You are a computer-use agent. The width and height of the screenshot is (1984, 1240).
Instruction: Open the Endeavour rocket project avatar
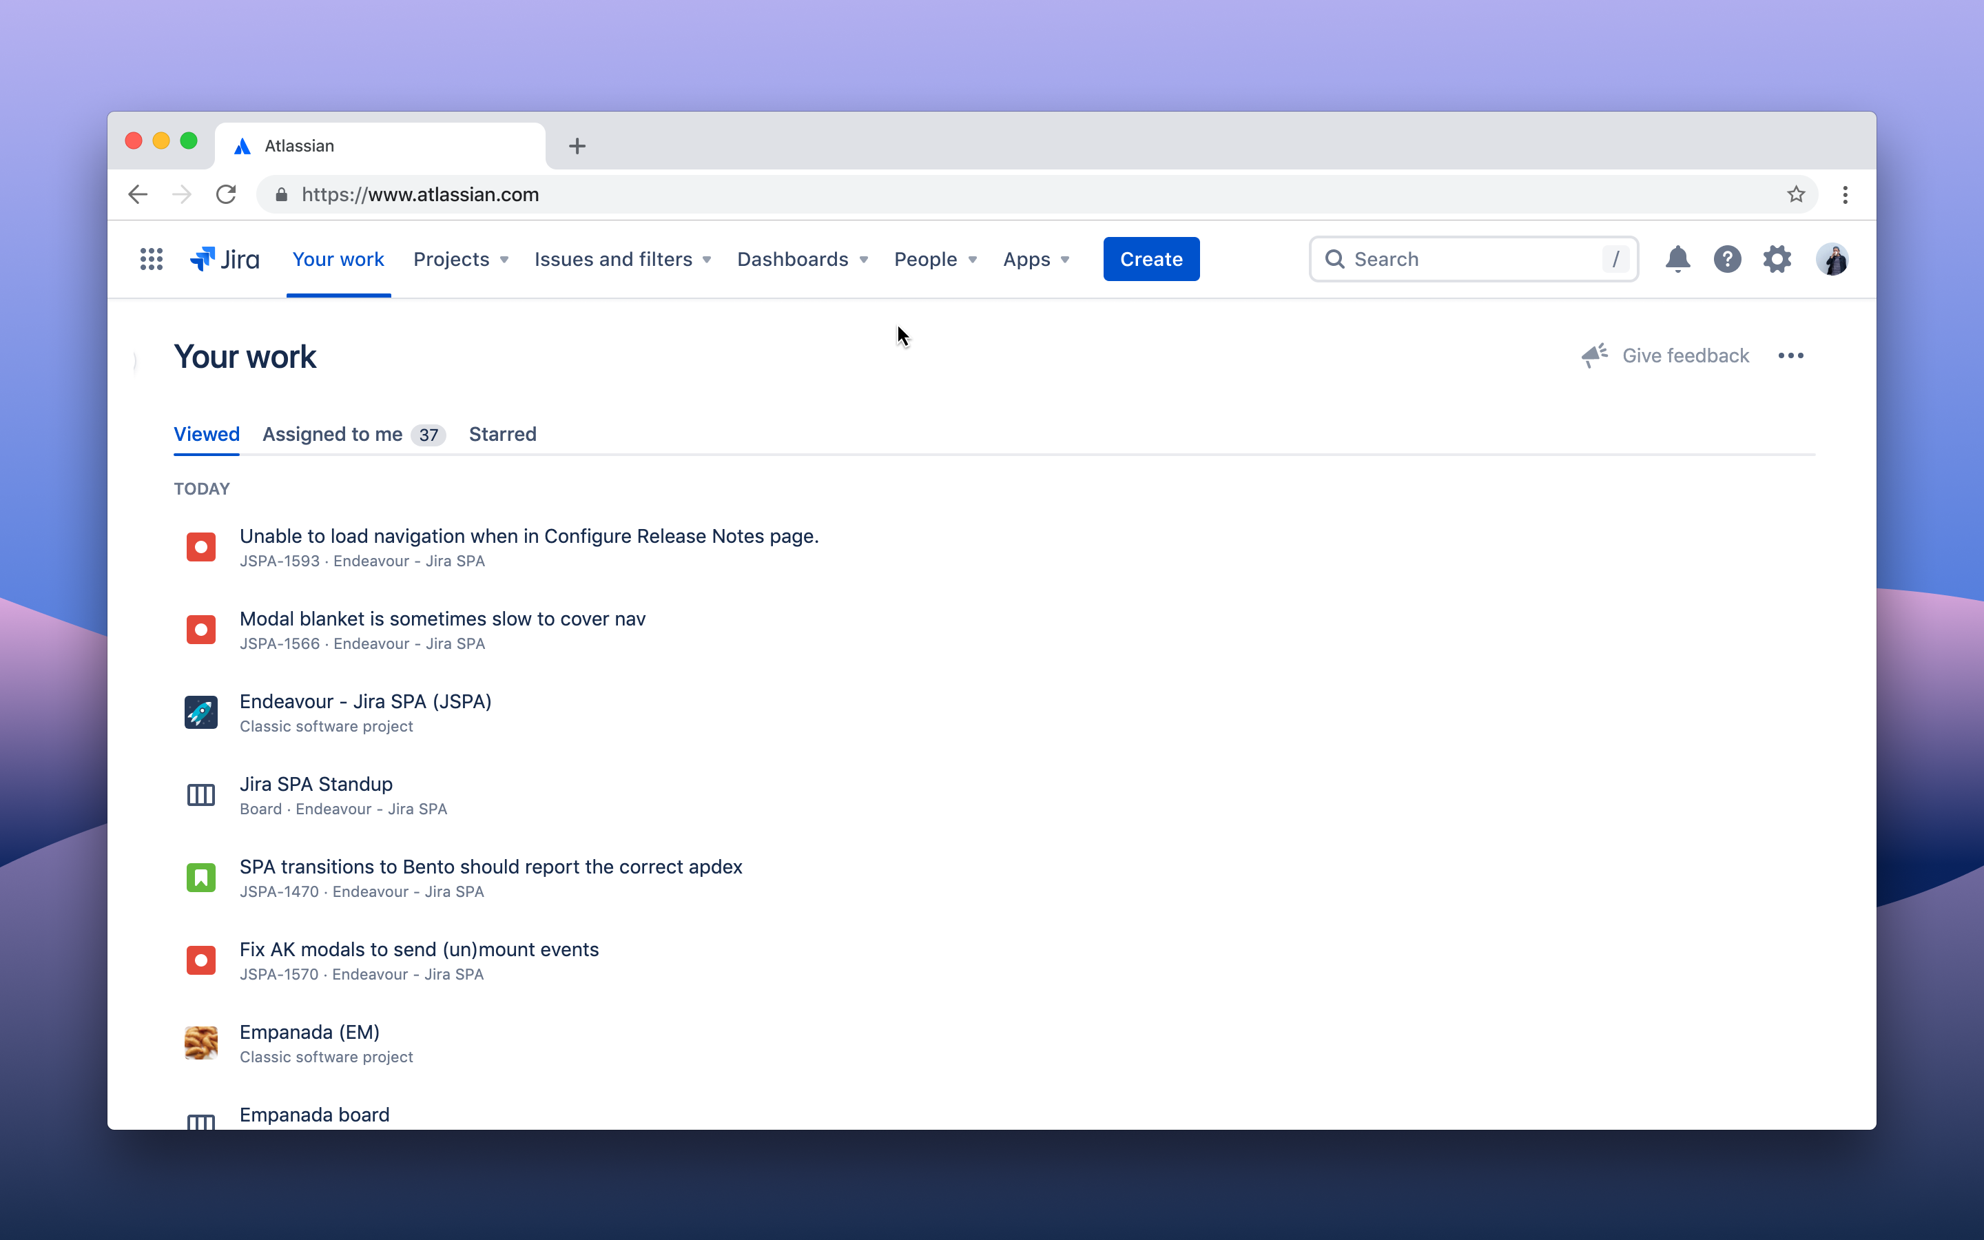point(201,712)
